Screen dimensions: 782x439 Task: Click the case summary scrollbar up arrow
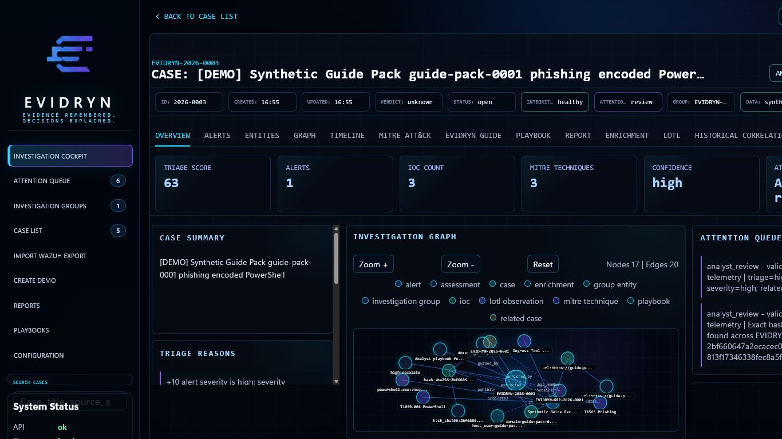[x=336, y=229]
